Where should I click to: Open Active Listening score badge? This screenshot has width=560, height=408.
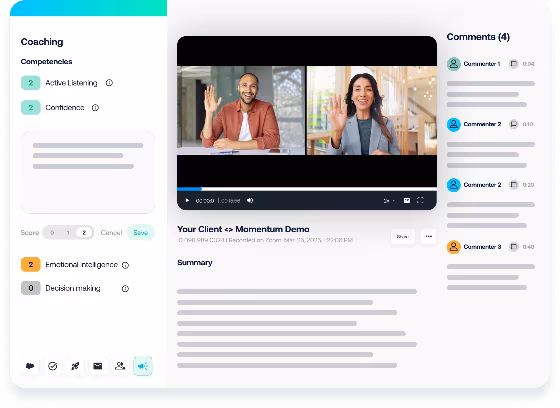pos(30,83)
